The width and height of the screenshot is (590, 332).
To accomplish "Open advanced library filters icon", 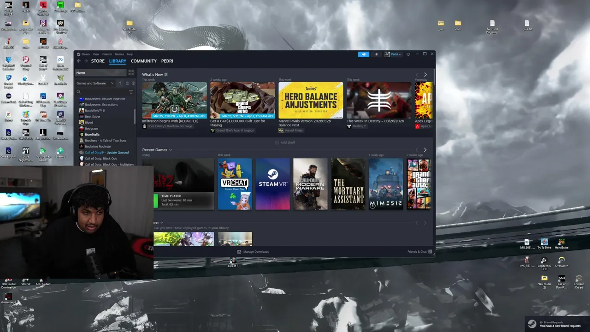I will 131,92.
